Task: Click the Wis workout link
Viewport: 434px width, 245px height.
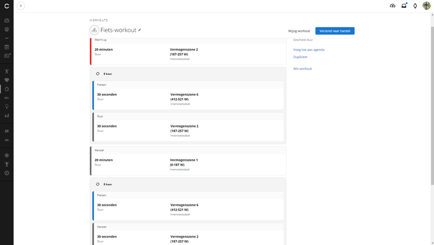Action: [x=302, y=69]
